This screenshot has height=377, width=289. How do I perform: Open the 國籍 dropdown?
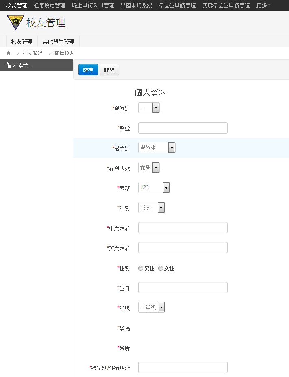pos(154,188)
